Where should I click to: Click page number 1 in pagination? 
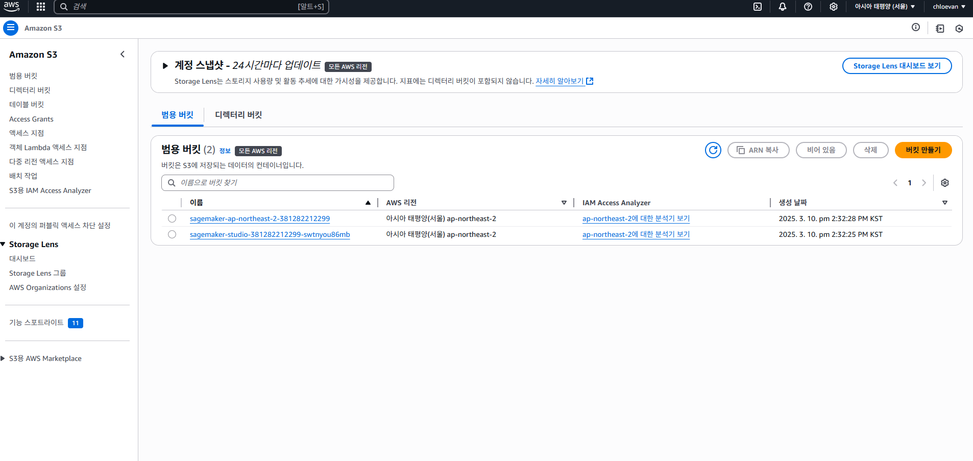(x=910, y=183)
